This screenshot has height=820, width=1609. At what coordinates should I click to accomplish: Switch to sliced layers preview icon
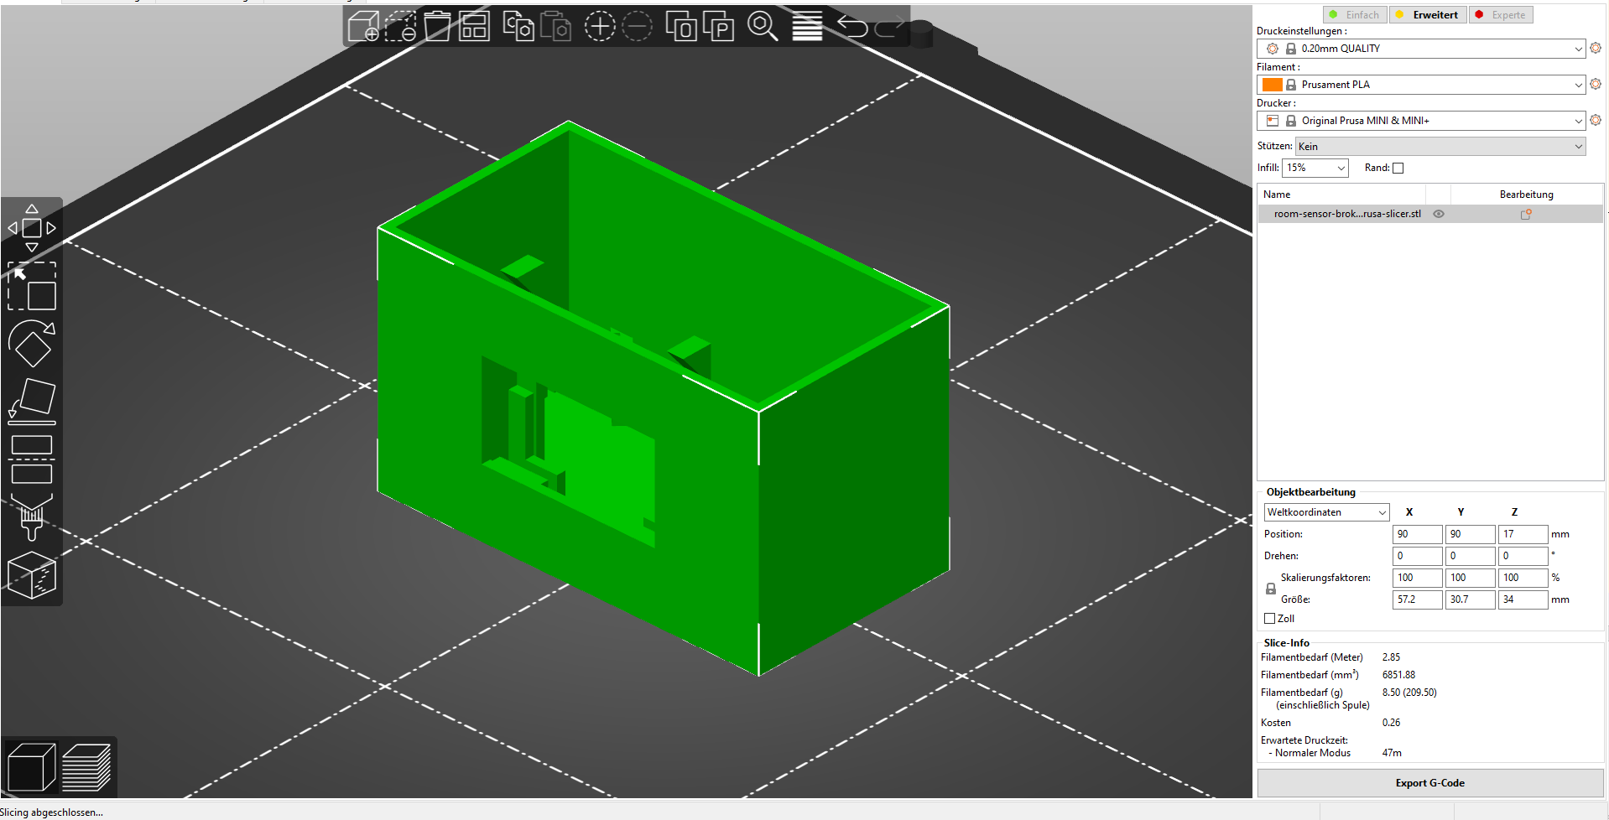coord(86,767)
